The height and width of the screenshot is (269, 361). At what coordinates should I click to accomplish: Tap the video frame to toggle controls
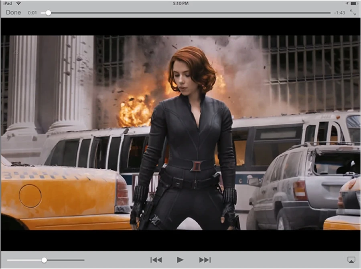click(x=180, y=132)
